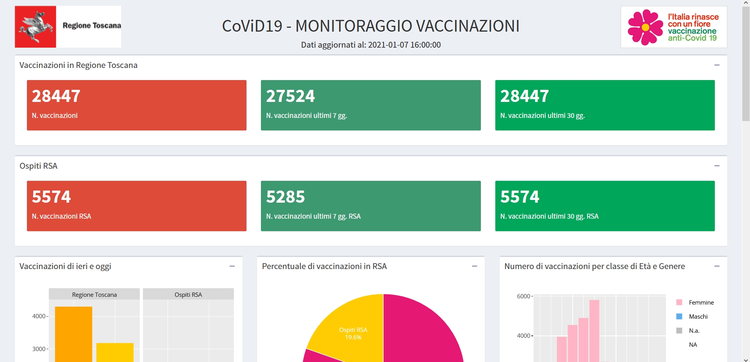The width and height of the screenshot is (750, 362).
Task: Click the yellow bar in Regione Toscana chart
Action: [x=115, y=352]
